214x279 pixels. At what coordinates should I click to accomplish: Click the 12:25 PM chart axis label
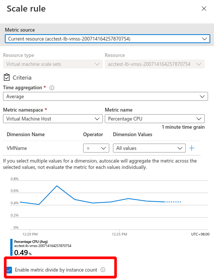point(119,234)
